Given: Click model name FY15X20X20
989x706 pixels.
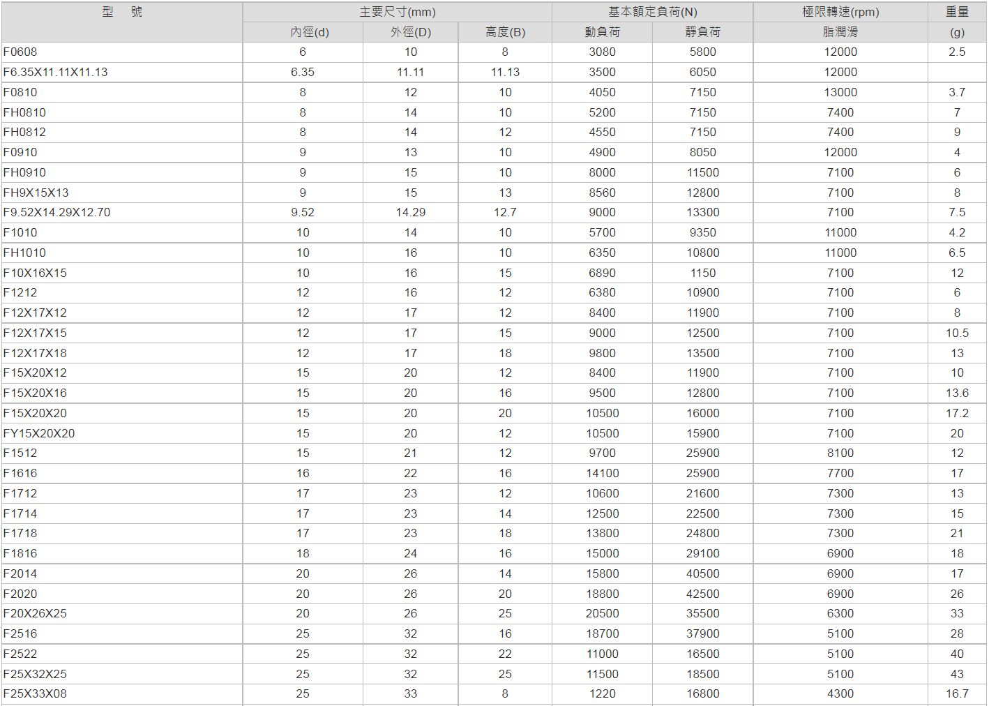Looking at the screenshot, I should 39,434.
